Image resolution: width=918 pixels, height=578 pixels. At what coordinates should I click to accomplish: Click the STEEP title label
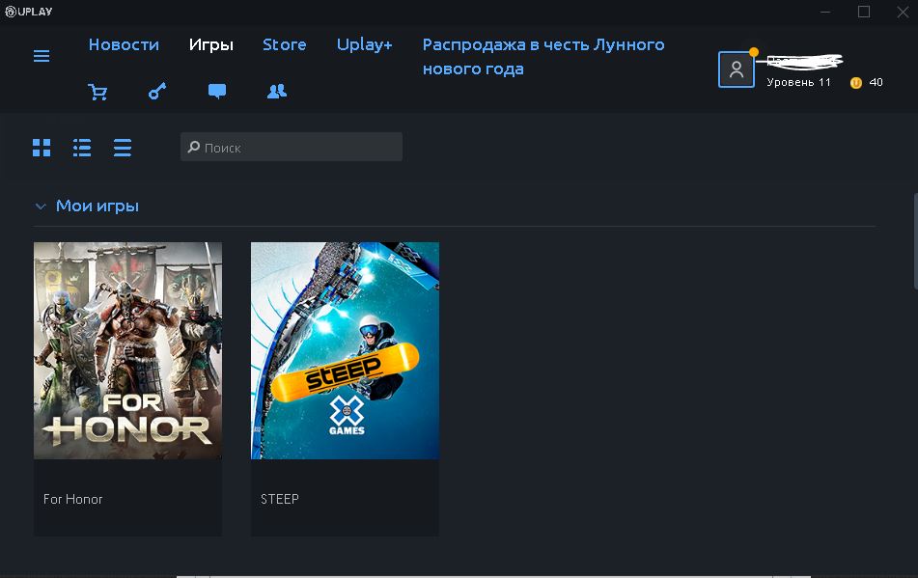[279, 499]
